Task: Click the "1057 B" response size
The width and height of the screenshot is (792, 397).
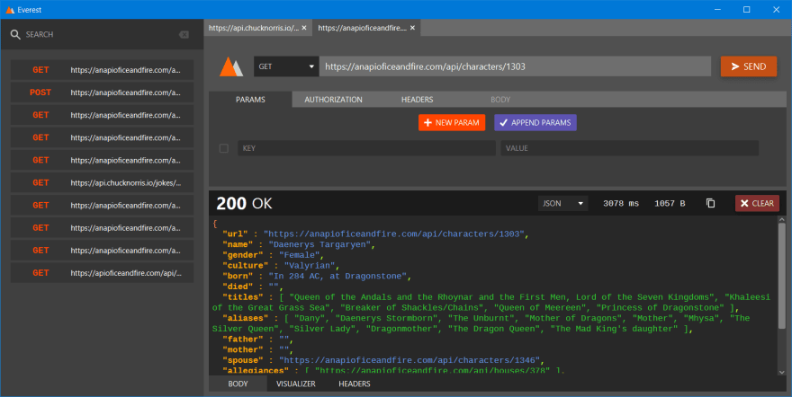Action: pyautogui.click(x=670, y=203)
